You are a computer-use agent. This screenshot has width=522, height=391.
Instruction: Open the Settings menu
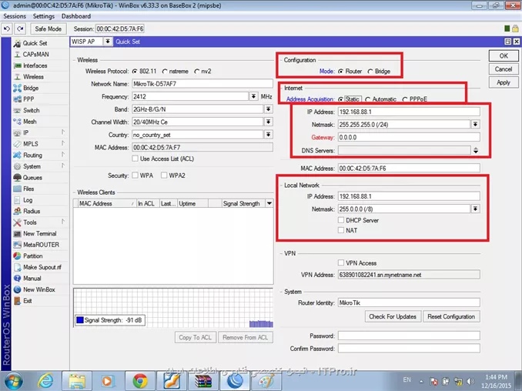point(44,16)
